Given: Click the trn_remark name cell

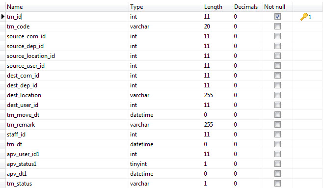Looking at the screenshot, I should point(67,124).
